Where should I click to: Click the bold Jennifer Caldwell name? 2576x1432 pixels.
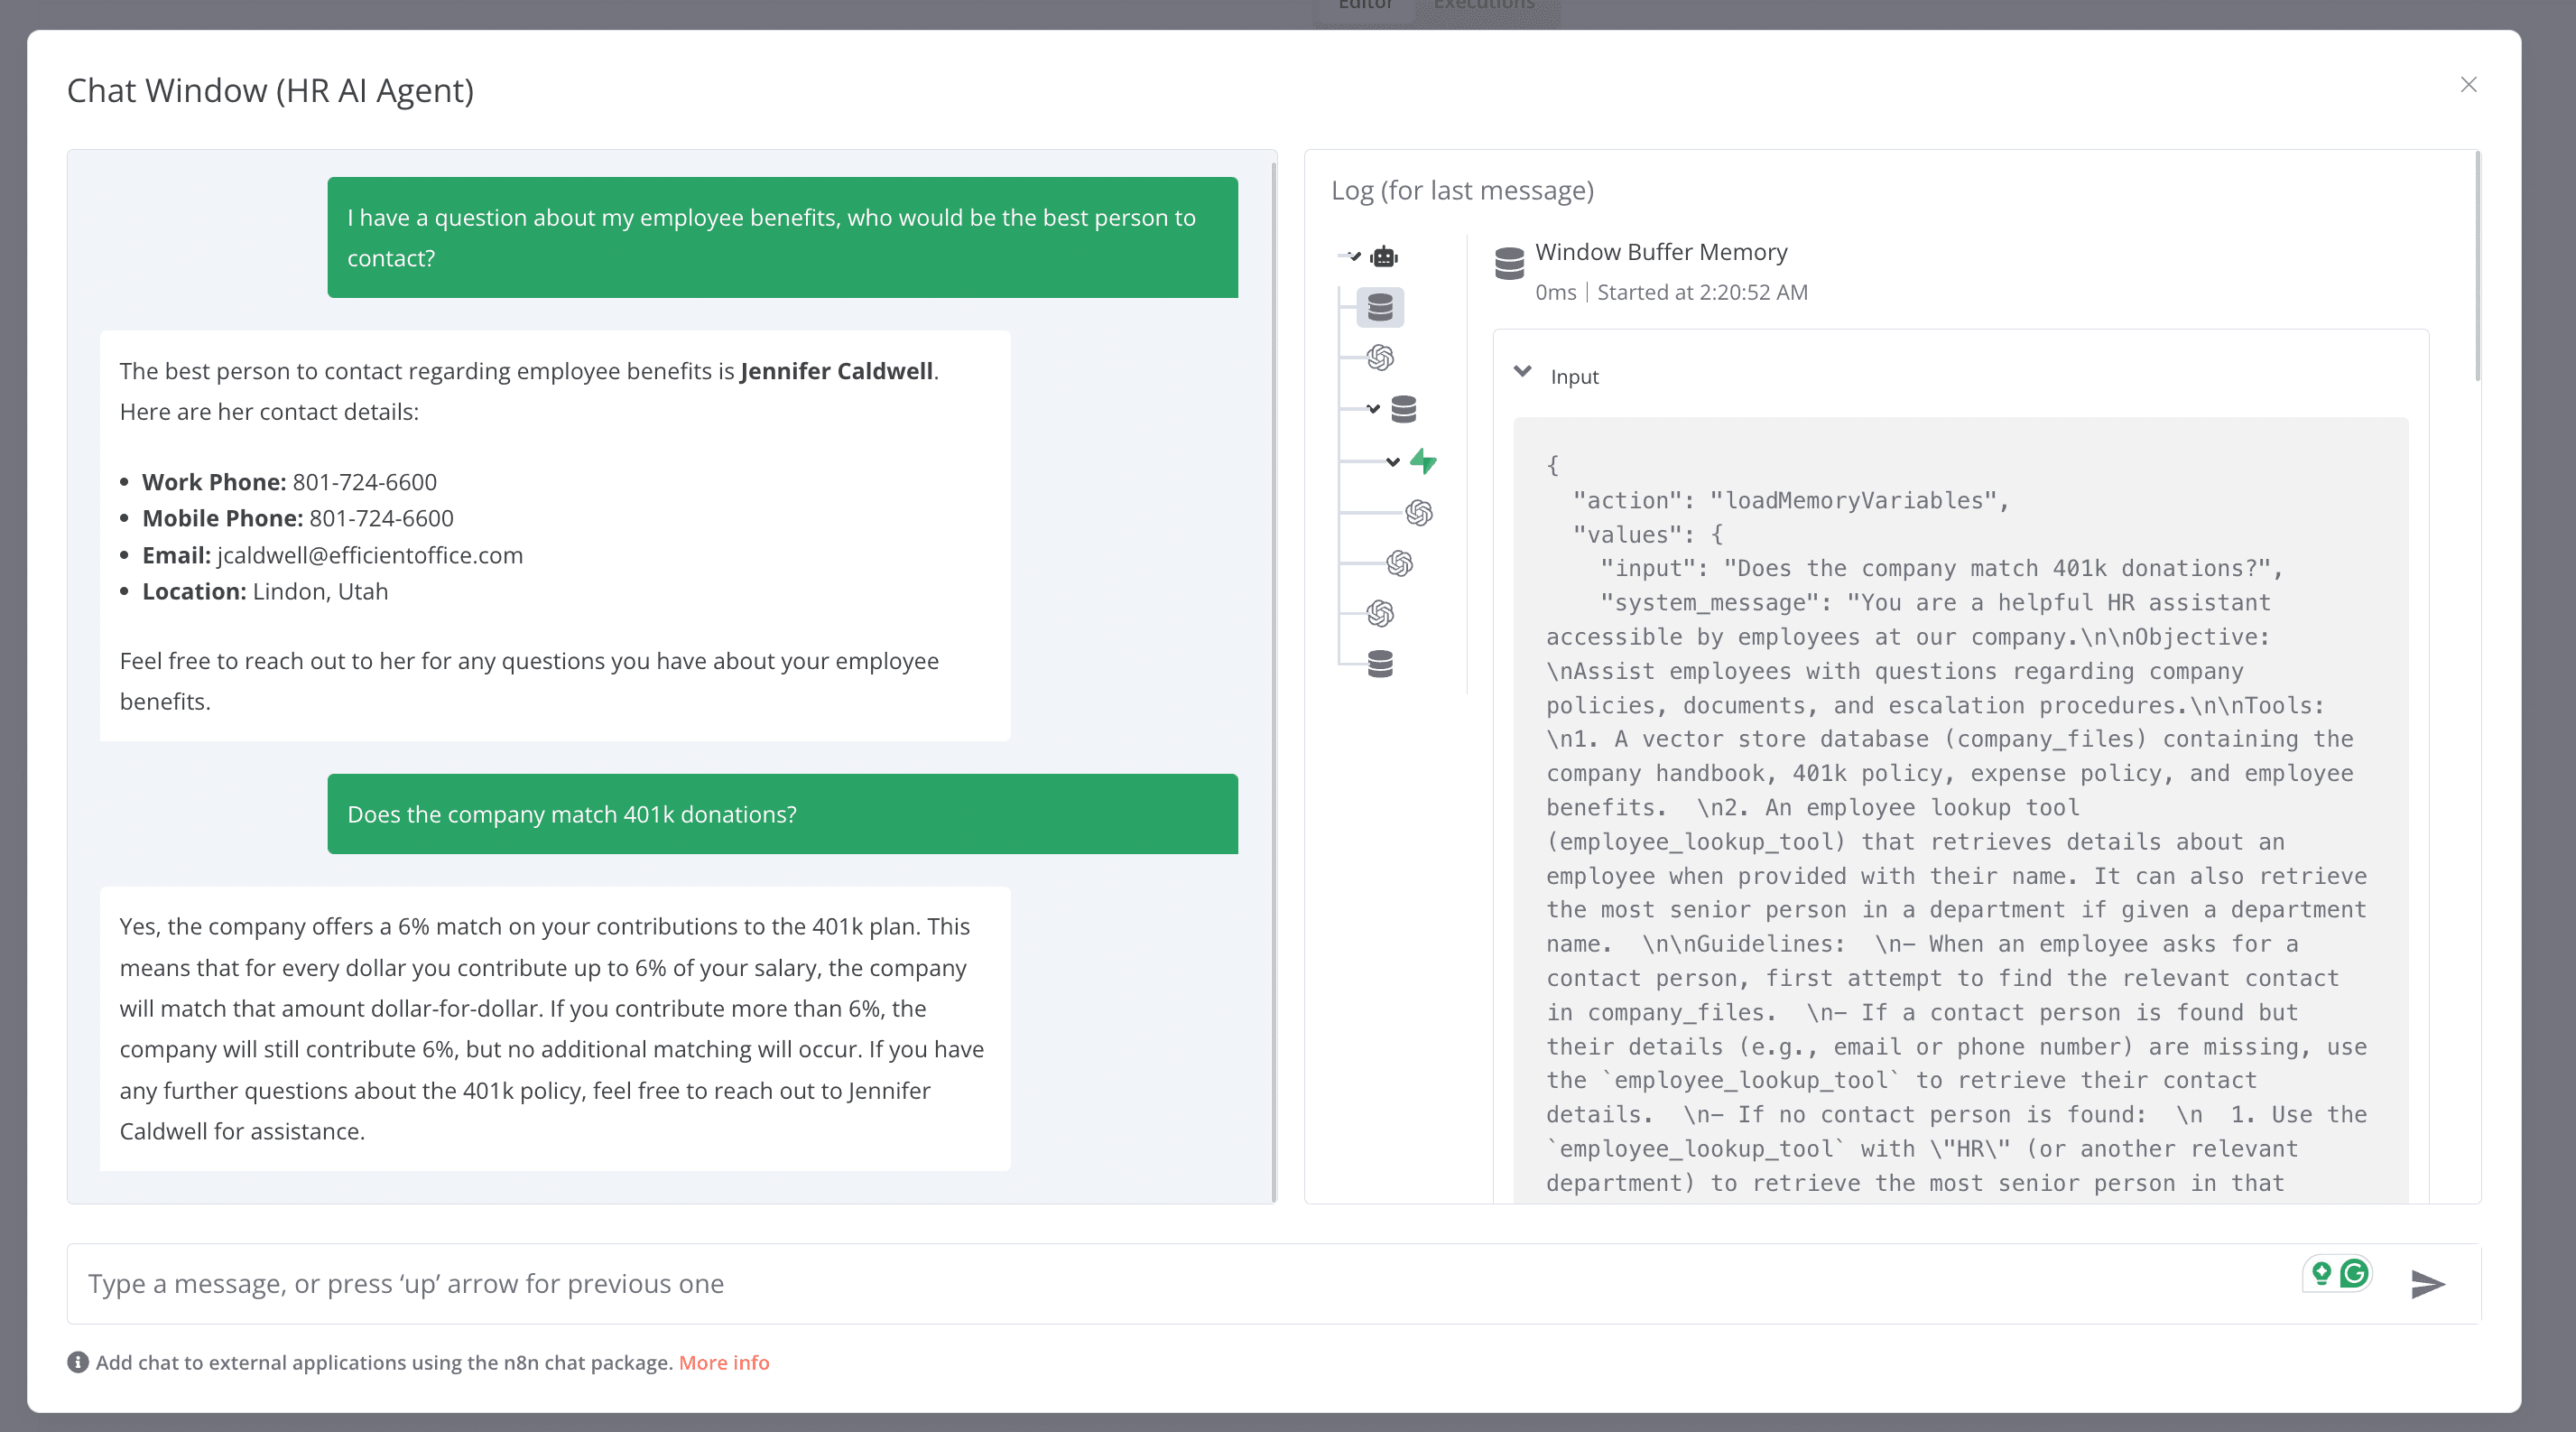tap(836, 371)
